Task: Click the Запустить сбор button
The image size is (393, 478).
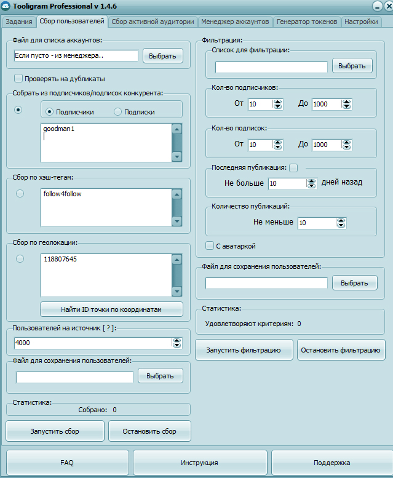Action: click(x=55, y=431)
